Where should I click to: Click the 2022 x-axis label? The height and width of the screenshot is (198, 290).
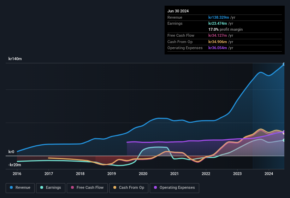206,174
